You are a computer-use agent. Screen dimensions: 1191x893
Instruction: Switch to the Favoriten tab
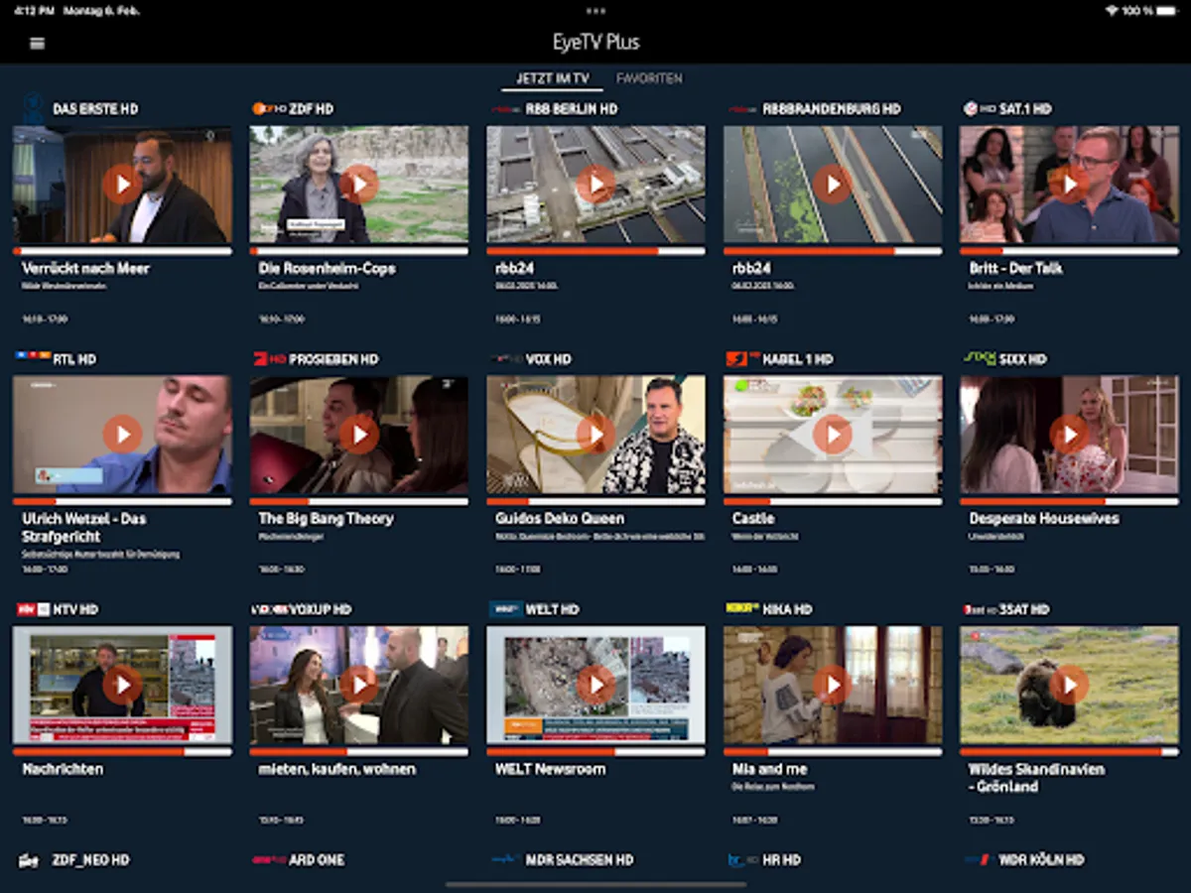click(x=649, y=78)
